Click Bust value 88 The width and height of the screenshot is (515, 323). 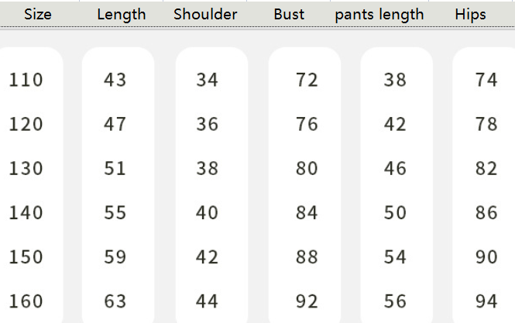(x=307, y=256)
